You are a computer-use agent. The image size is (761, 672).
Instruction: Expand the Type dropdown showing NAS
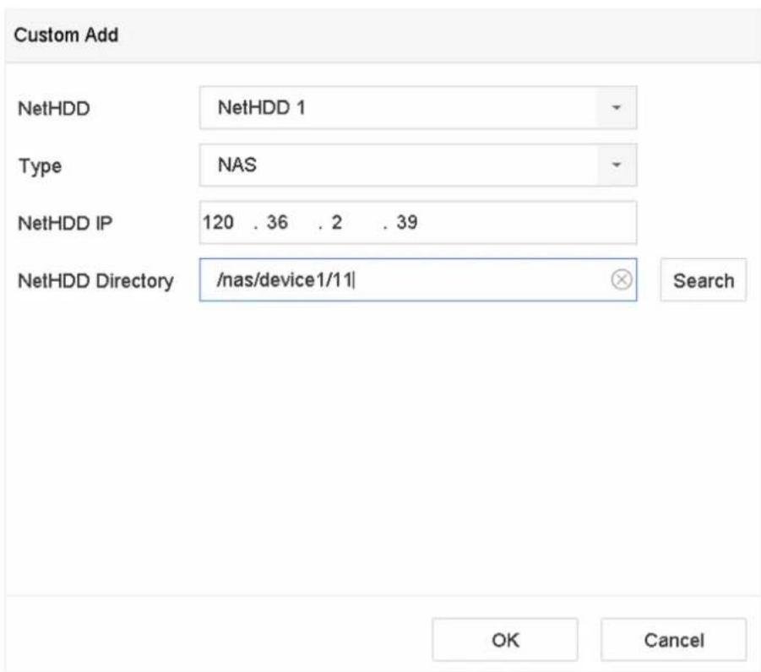point(418,165)
